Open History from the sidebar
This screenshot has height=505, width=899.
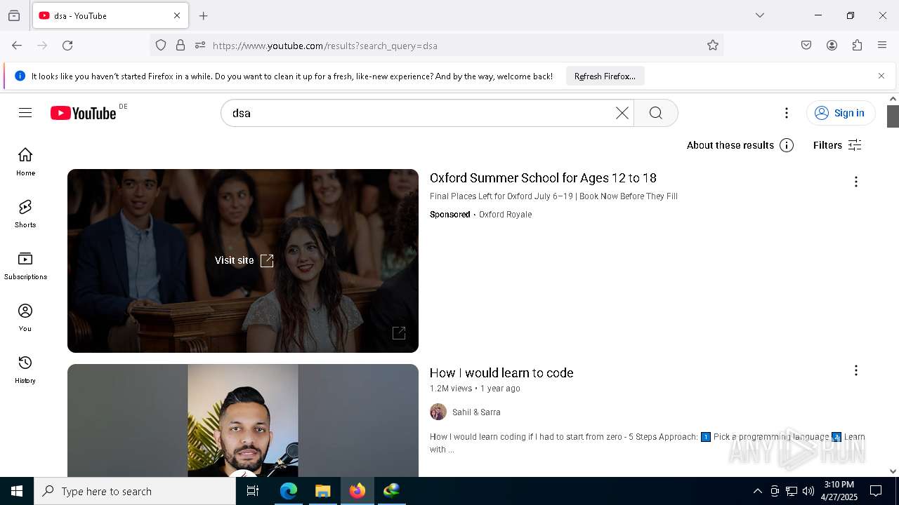(25, 370)
